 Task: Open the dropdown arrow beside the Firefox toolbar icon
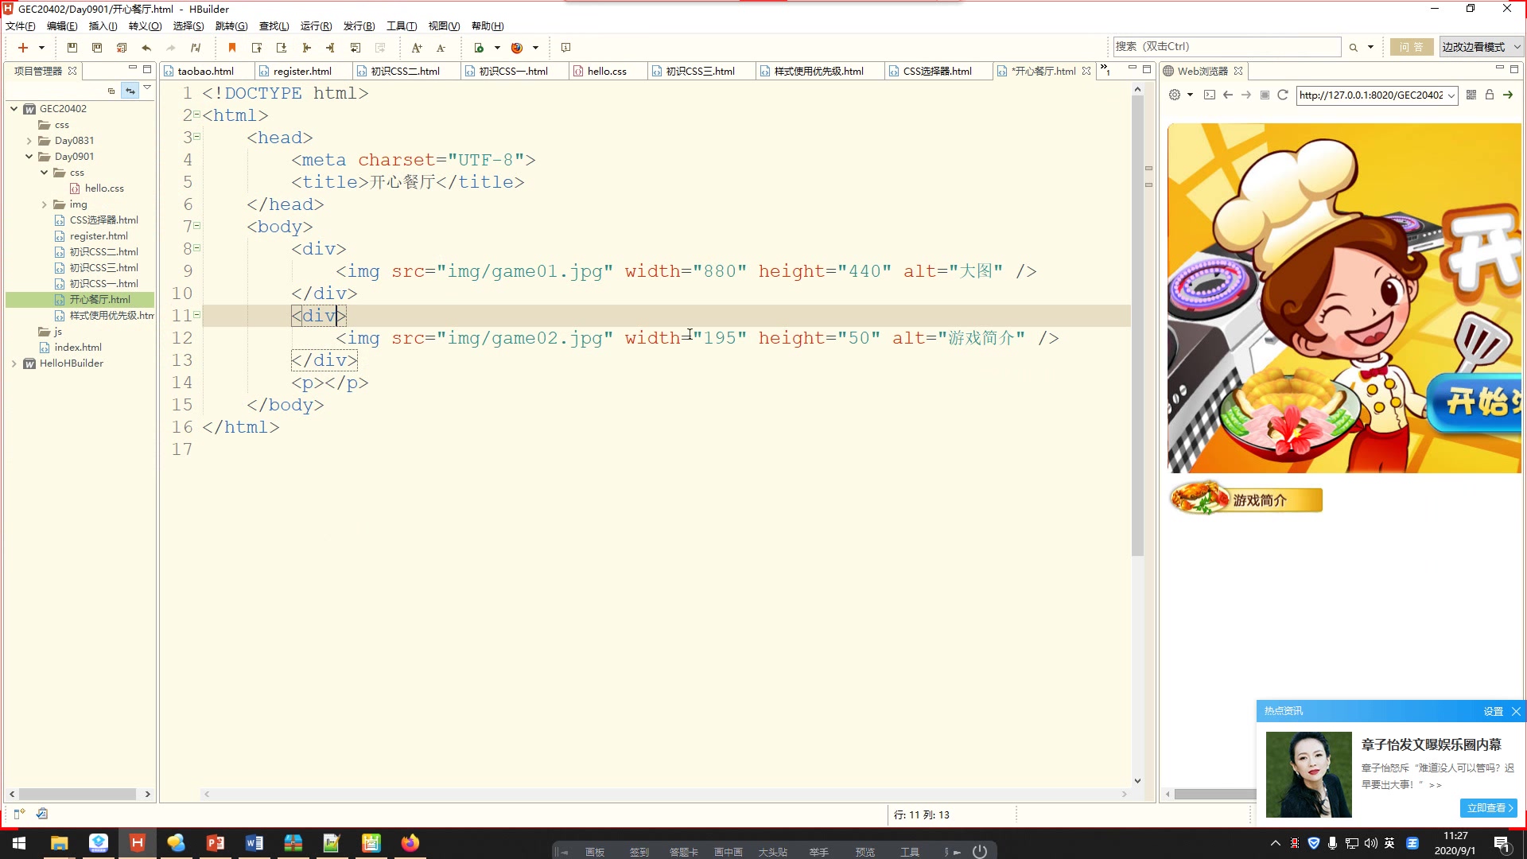click(x=535, y=48)
